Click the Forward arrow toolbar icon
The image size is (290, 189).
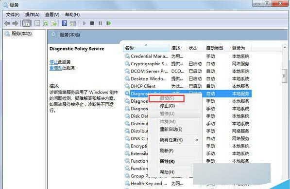coord(16,23)
